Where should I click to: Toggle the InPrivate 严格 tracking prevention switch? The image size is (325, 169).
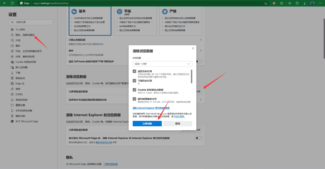(199, 61)
